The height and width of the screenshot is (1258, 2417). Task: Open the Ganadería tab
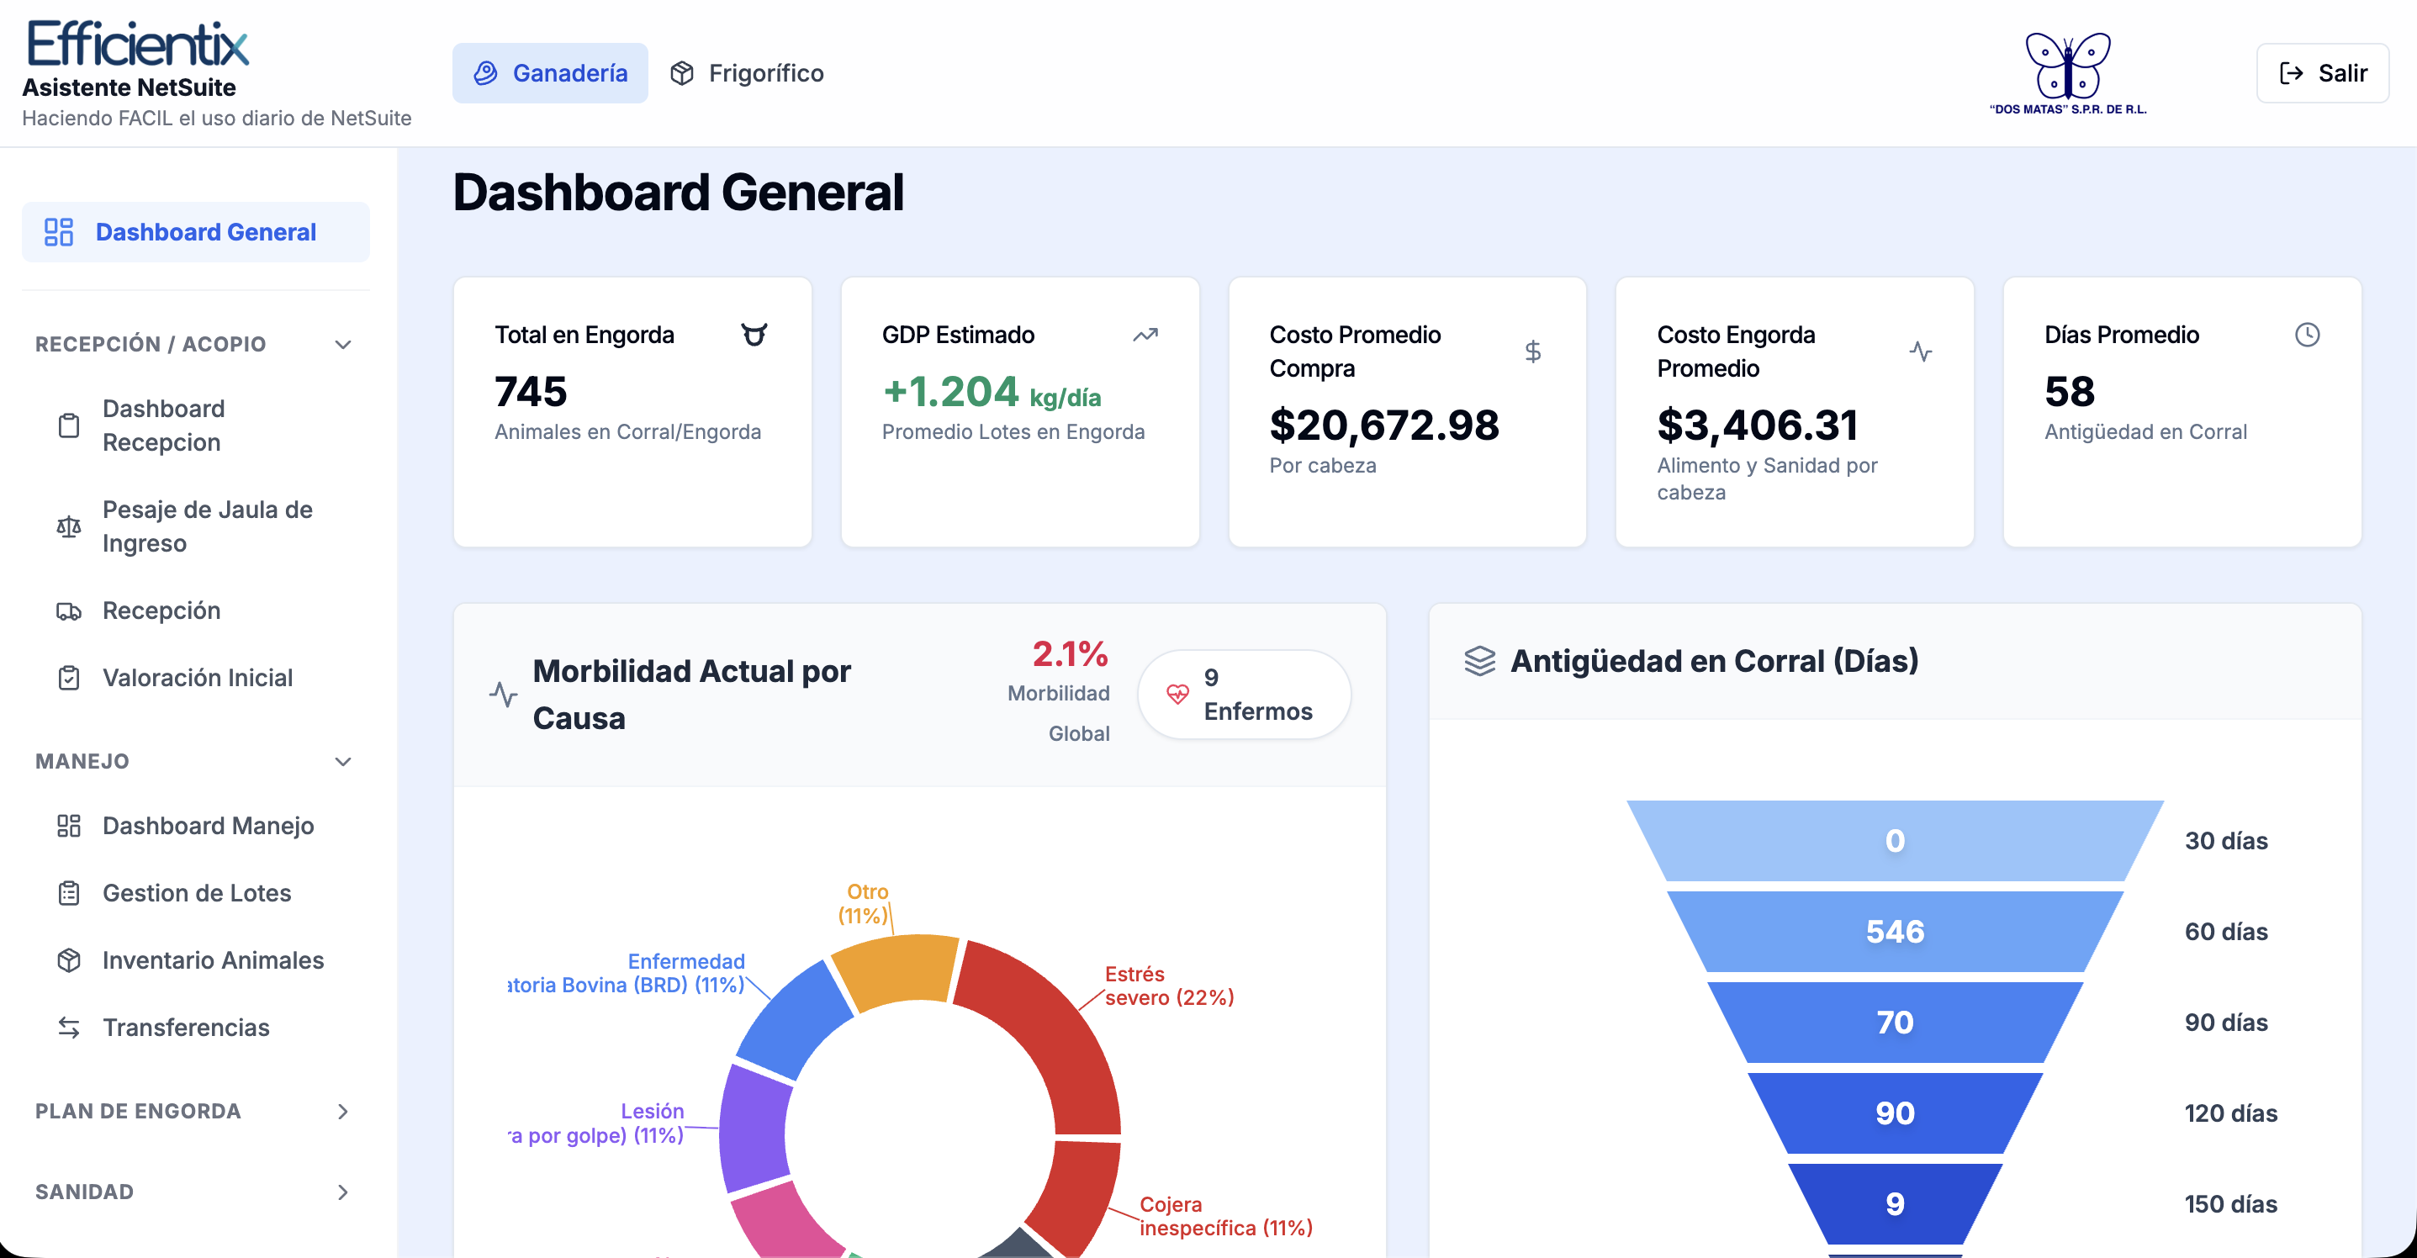(550, 73)
